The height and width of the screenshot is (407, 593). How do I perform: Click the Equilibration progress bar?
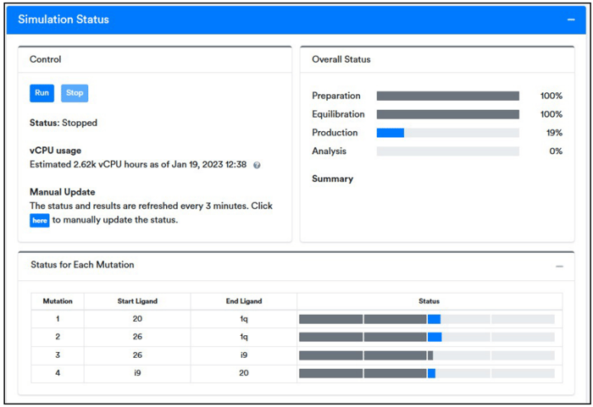(448, 114)
